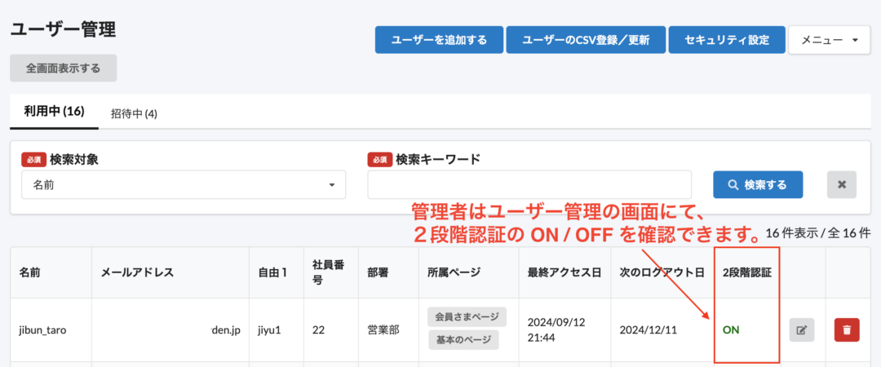
Task: Click the magnifier 検索する search button
Action: [x=757, y=184]
